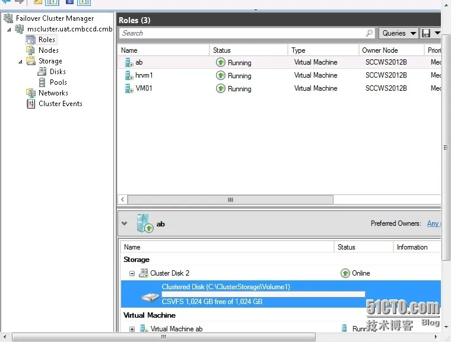Select Clustered Disk Volume1 row
Viewport: 451px width, 342px height.
(x=281, y=294)
